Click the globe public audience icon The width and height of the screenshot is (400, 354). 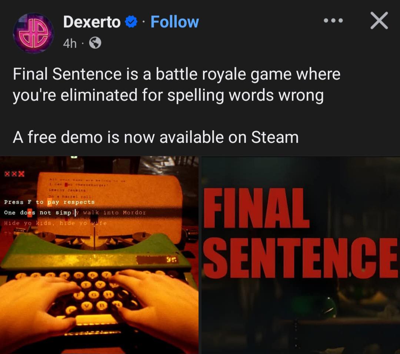pos(95,43)
